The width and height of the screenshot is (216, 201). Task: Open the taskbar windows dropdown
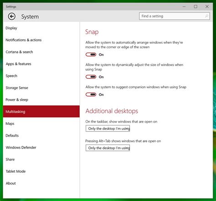(x=108, y=129)
